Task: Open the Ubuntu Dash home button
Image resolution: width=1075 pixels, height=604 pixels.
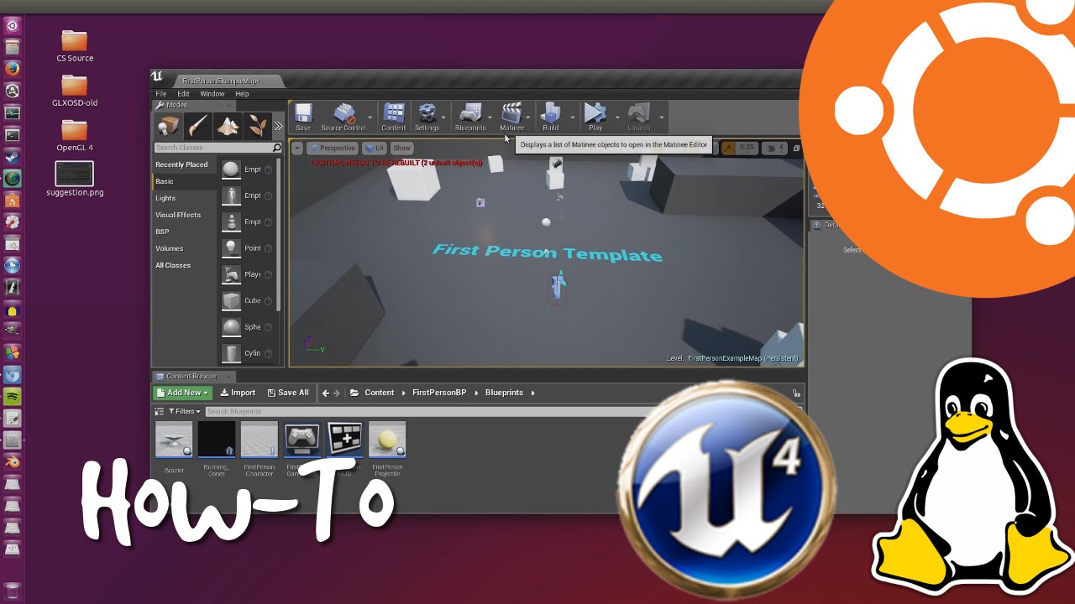Action: tap(12, 25)
